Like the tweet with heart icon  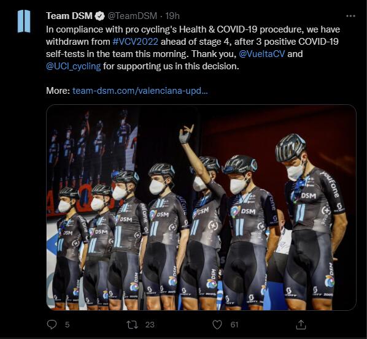pyautogui.click(x=217, y=325)
